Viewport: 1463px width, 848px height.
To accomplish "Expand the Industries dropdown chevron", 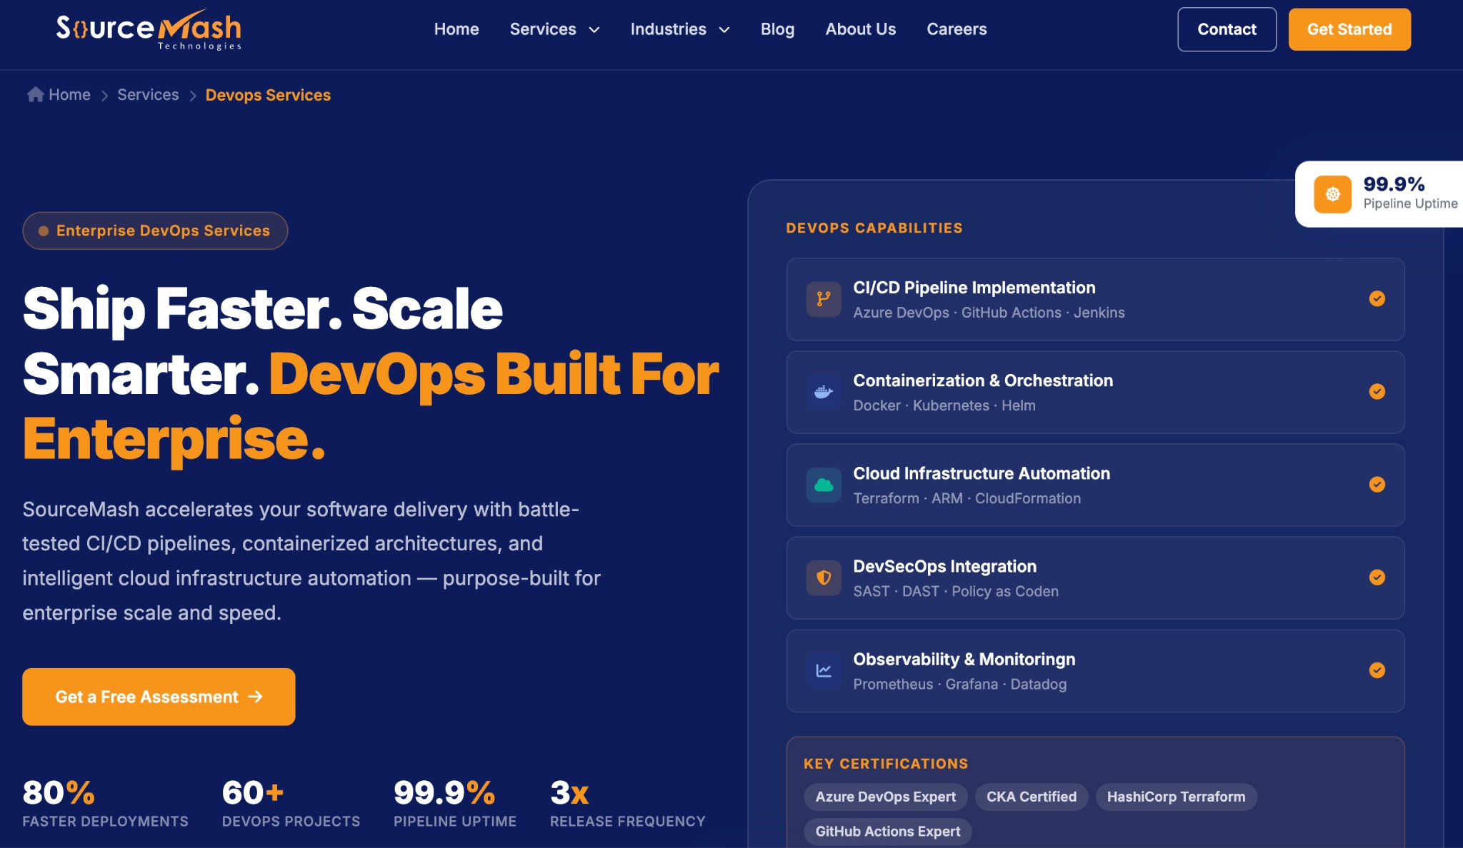I will click(724, 30).
